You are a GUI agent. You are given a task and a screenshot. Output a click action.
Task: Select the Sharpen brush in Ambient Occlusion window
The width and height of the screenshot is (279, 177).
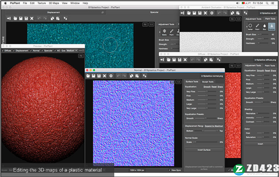coord(272,26)
